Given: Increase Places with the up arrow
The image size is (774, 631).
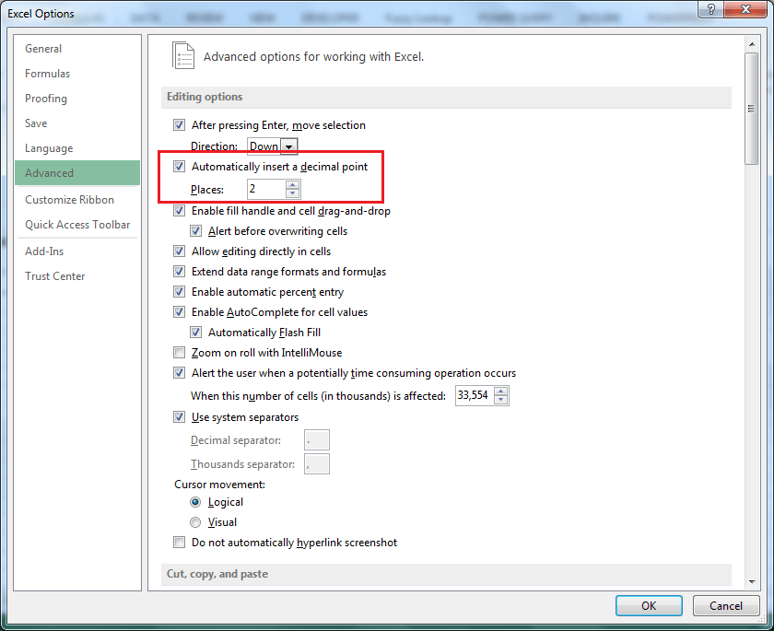Looking at the screenshot, I should click(x=293, y=185).
